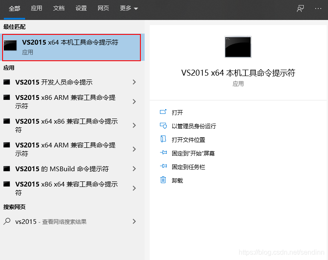Switch to the 文档 tab
The width and height of the screenshot is (328, 260).
(59, 8)
